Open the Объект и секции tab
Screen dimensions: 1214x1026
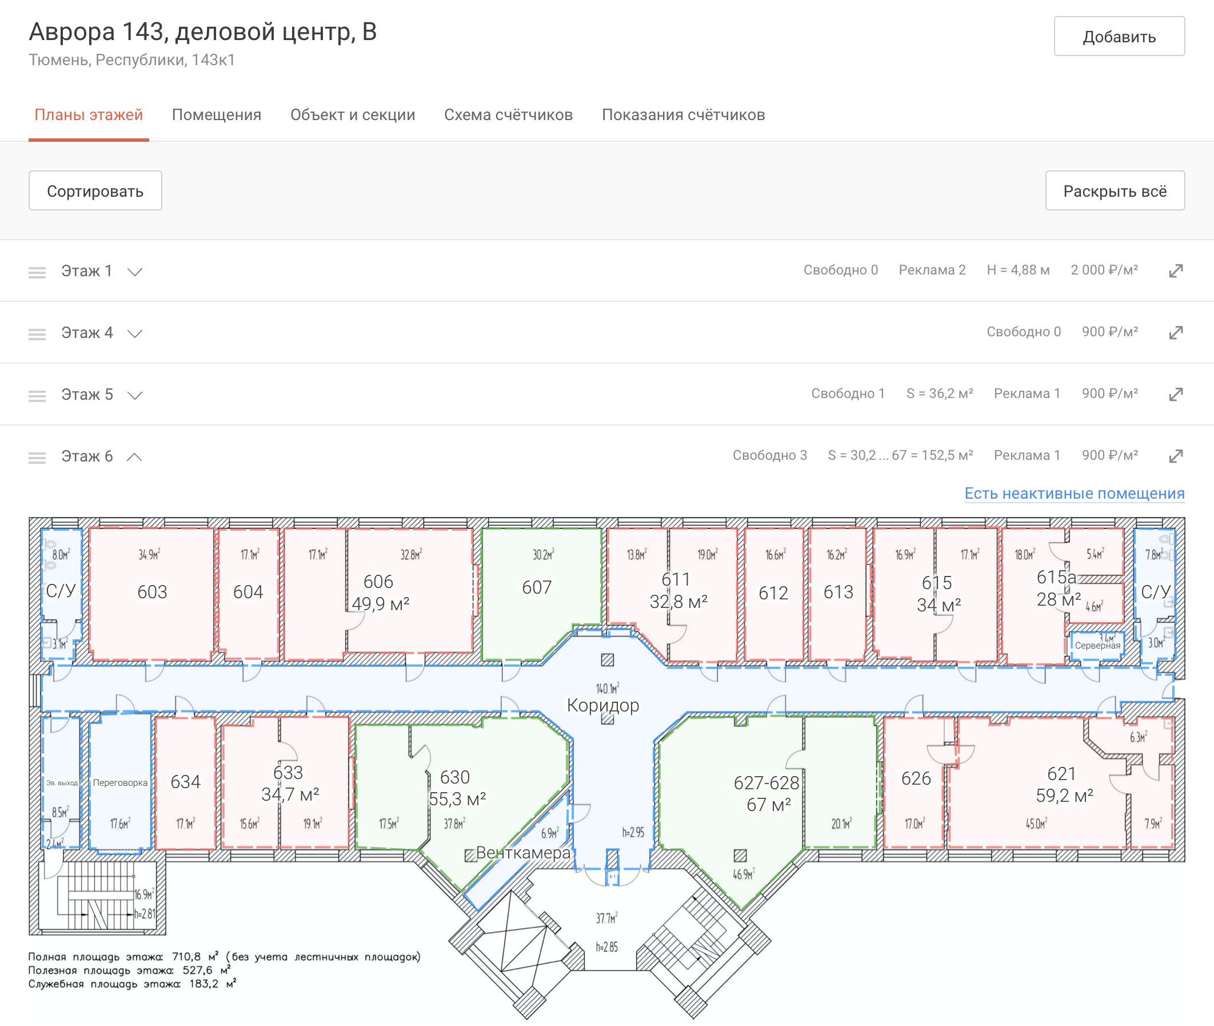tap(353, 114)
